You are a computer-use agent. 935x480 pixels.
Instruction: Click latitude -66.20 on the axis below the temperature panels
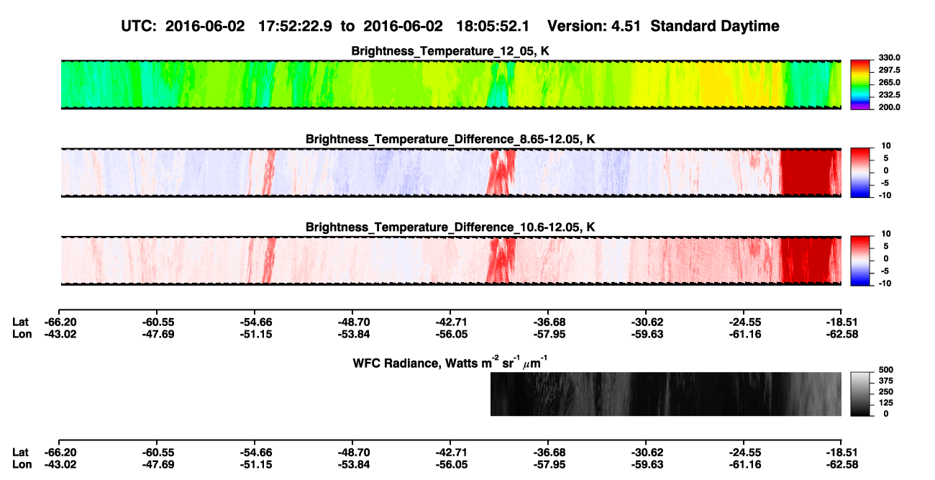pyautogui.click(x=60, y=322)
